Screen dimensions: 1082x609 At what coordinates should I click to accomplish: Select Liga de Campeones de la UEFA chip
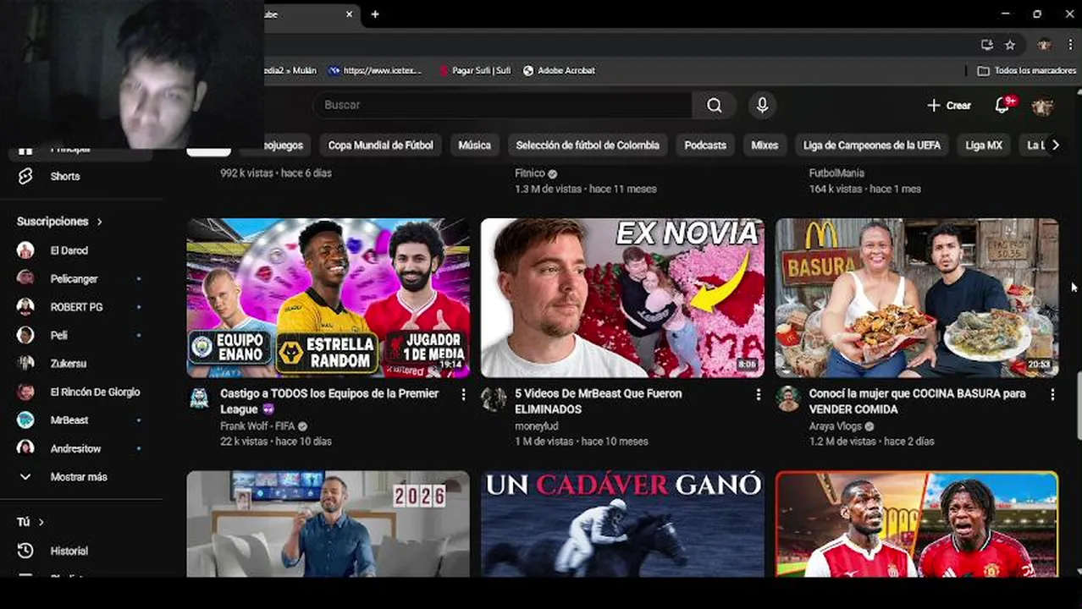pyautogui.click(x=871, y=145)
